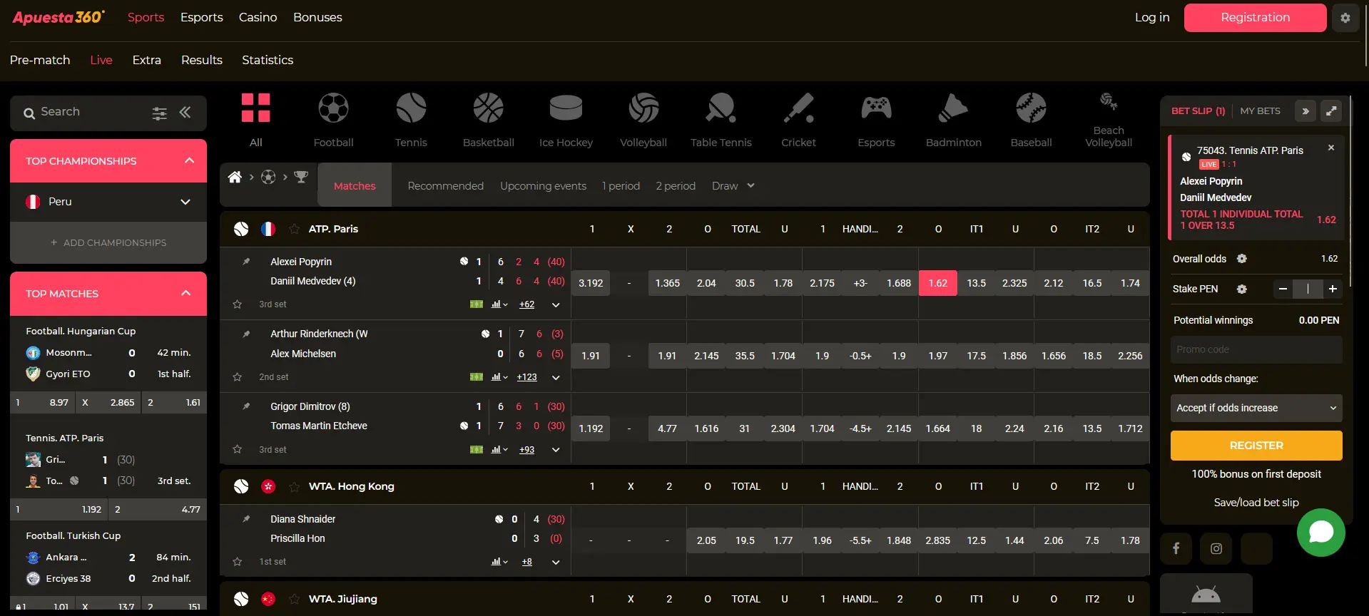Viewport: 1369px width, 616px height.
Task: Filter by Basketball sport icon
Action: (x=489, y=108)
